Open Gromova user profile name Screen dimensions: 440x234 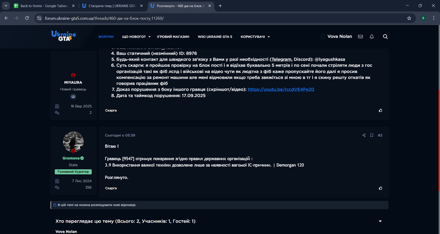coord(71,158)
